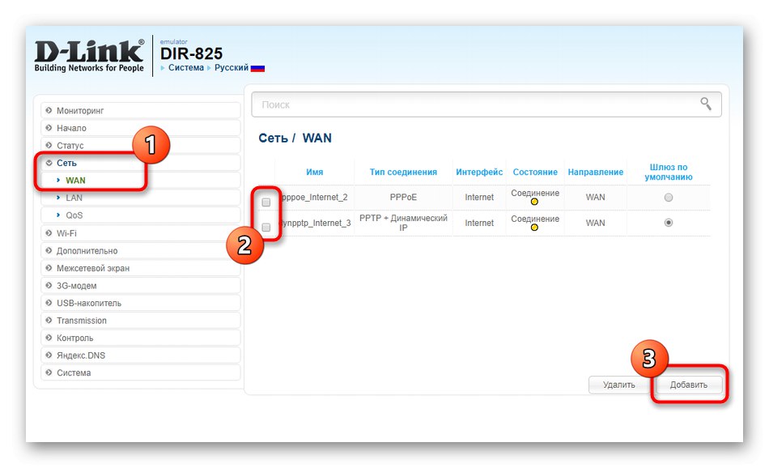Viewport: 769px width, 468px height.
Task: Collapse the Сеть menu section
Action: click(x=141, y=163)
